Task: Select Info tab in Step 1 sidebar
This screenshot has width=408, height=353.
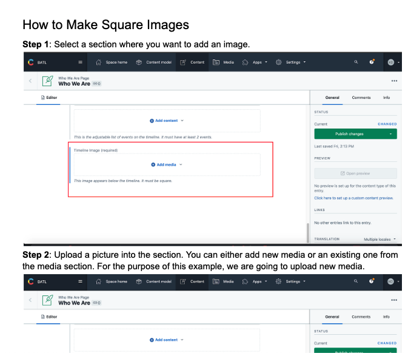Action: (386, 98)
